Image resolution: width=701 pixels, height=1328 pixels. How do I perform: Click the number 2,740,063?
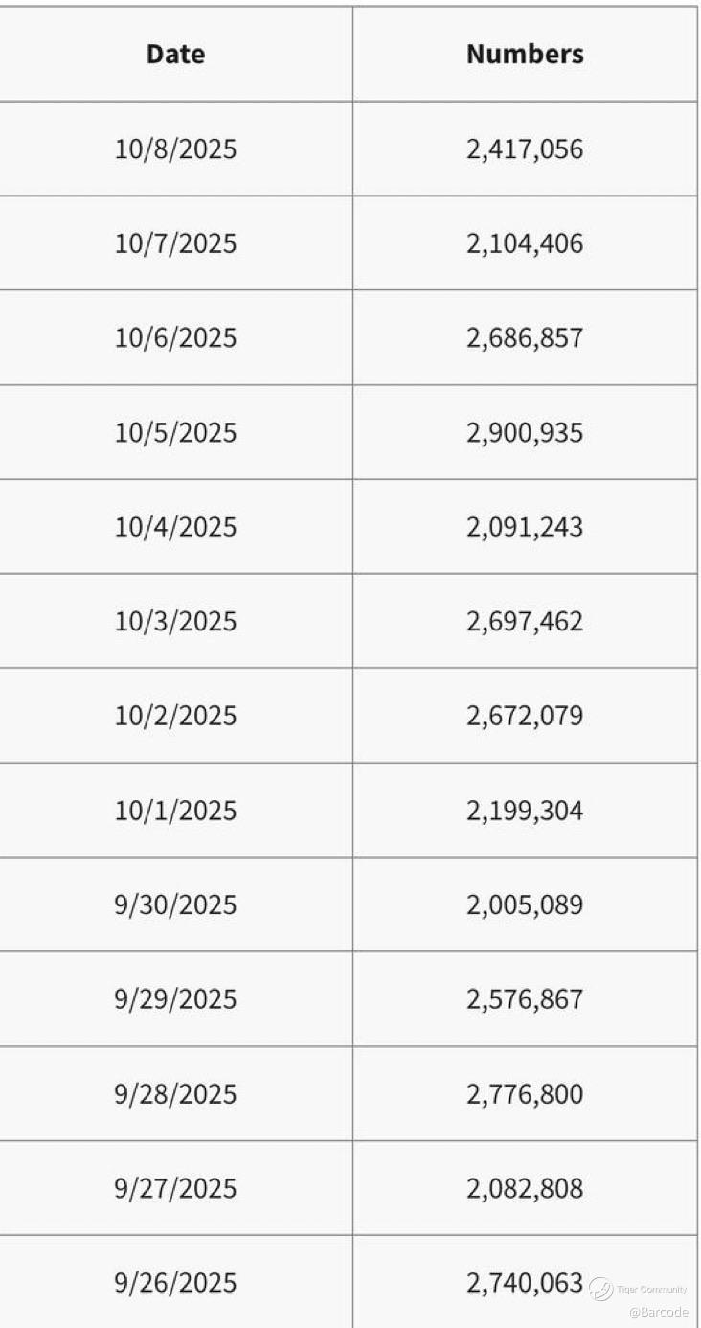pyautogui.click(x=525, y=1283)
